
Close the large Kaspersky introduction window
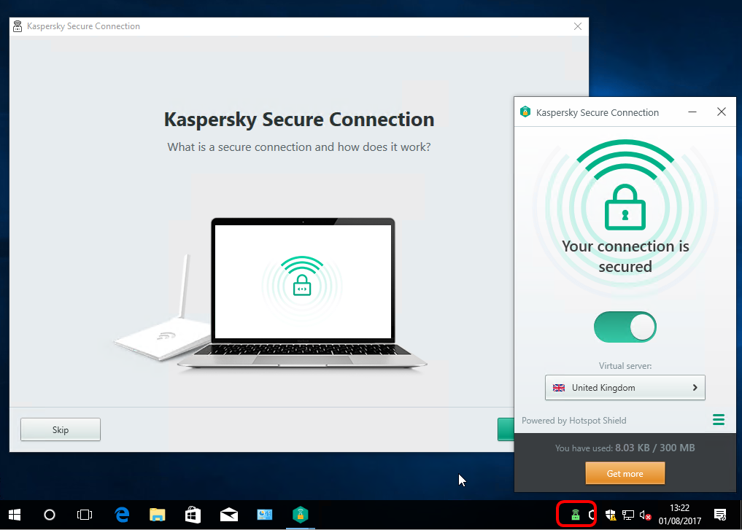[577, 26]
